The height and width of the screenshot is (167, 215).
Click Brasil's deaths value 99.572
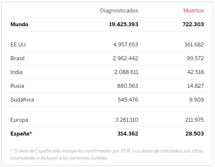point(195,58)
